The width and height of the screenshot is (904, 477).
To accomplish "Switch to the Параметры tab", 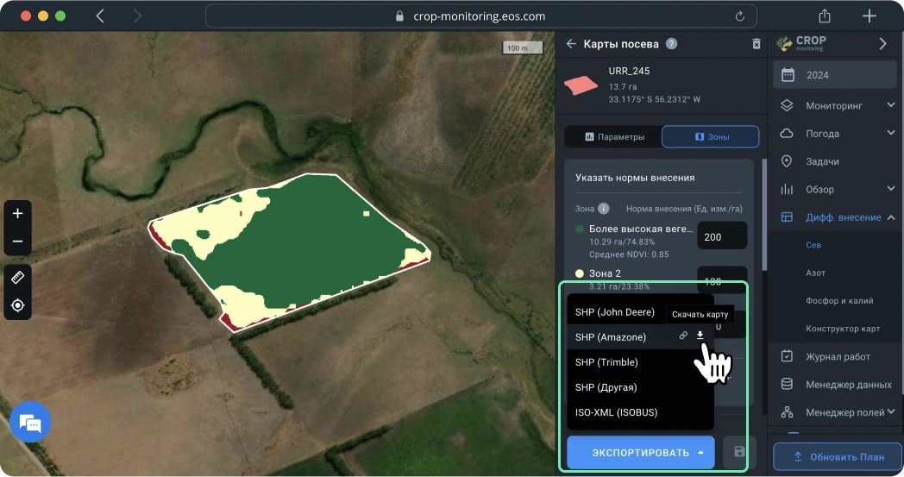I will (x=613, y=136).
